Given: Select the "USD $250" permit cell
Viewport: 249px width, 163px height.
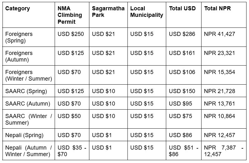Looking at the screenshot, I should point(71,34).
